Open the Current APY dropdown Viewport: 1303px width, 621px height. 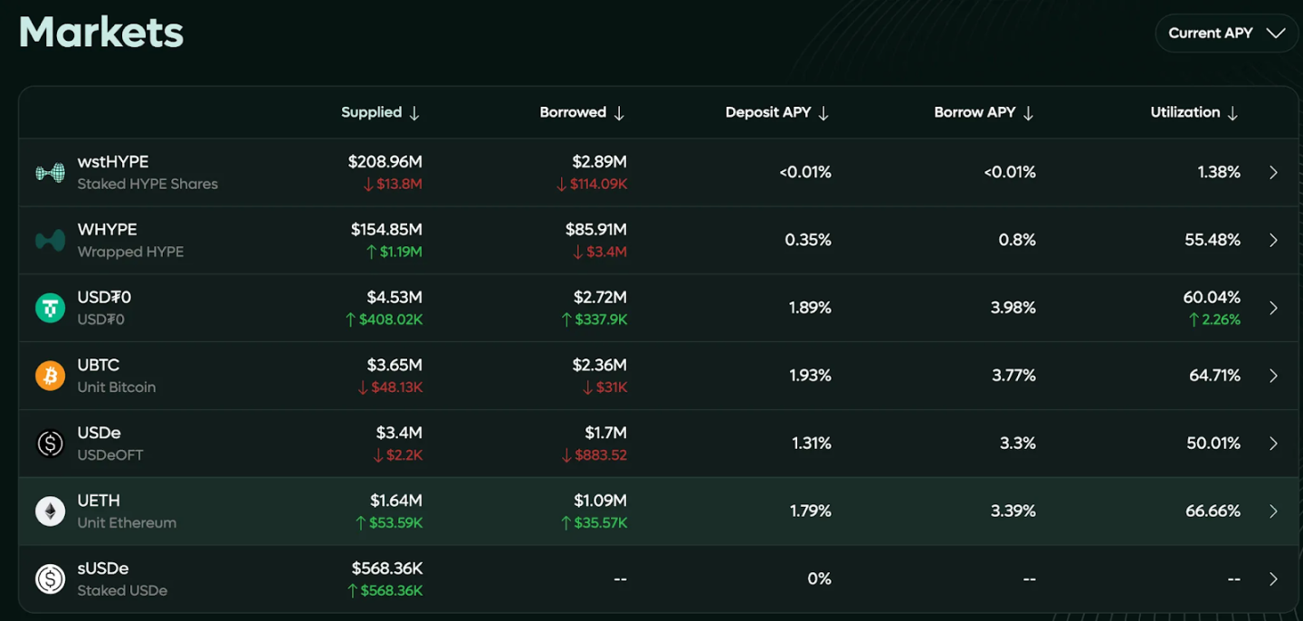pos(1225,33)
